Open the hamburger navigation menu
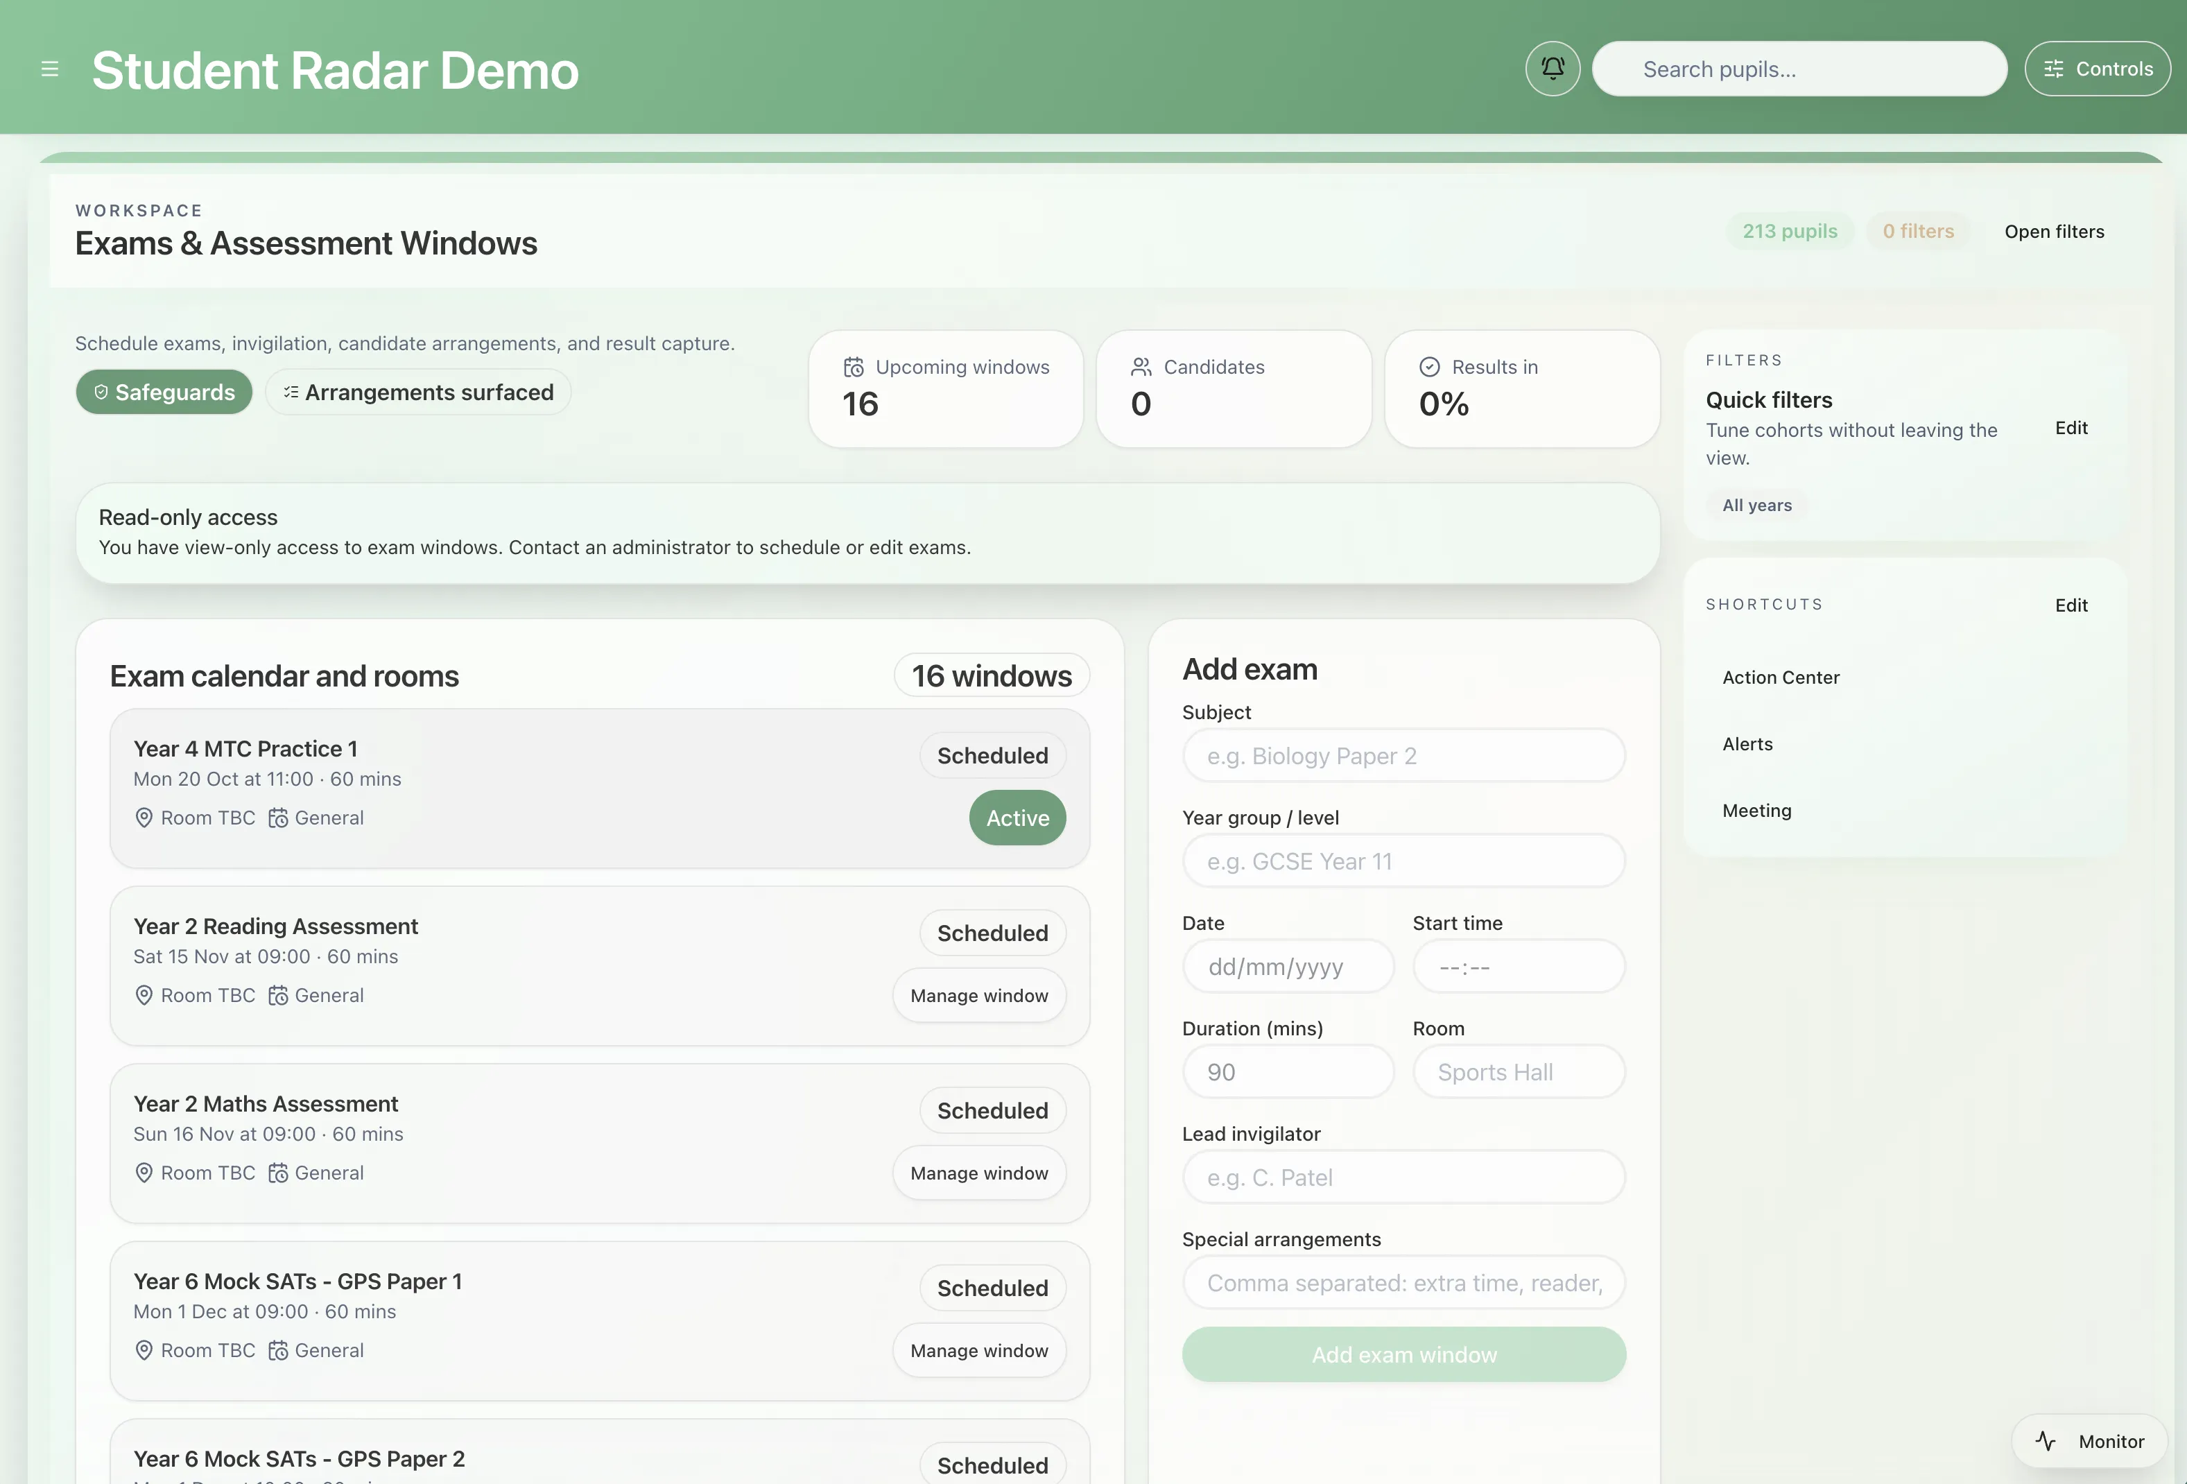This screenshot has height=1484, width=2187. 50,69
